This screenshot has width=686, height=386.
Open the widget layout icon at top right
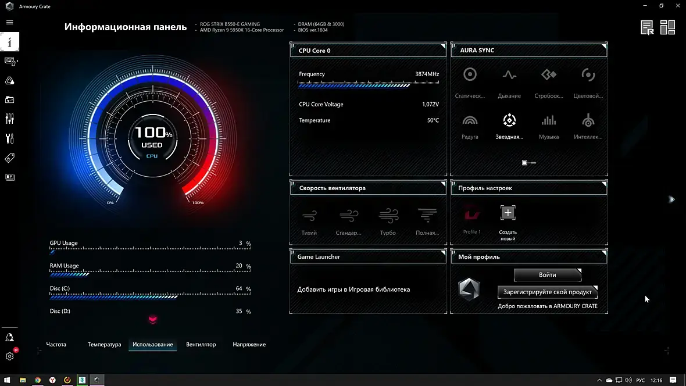click(667, 27)
